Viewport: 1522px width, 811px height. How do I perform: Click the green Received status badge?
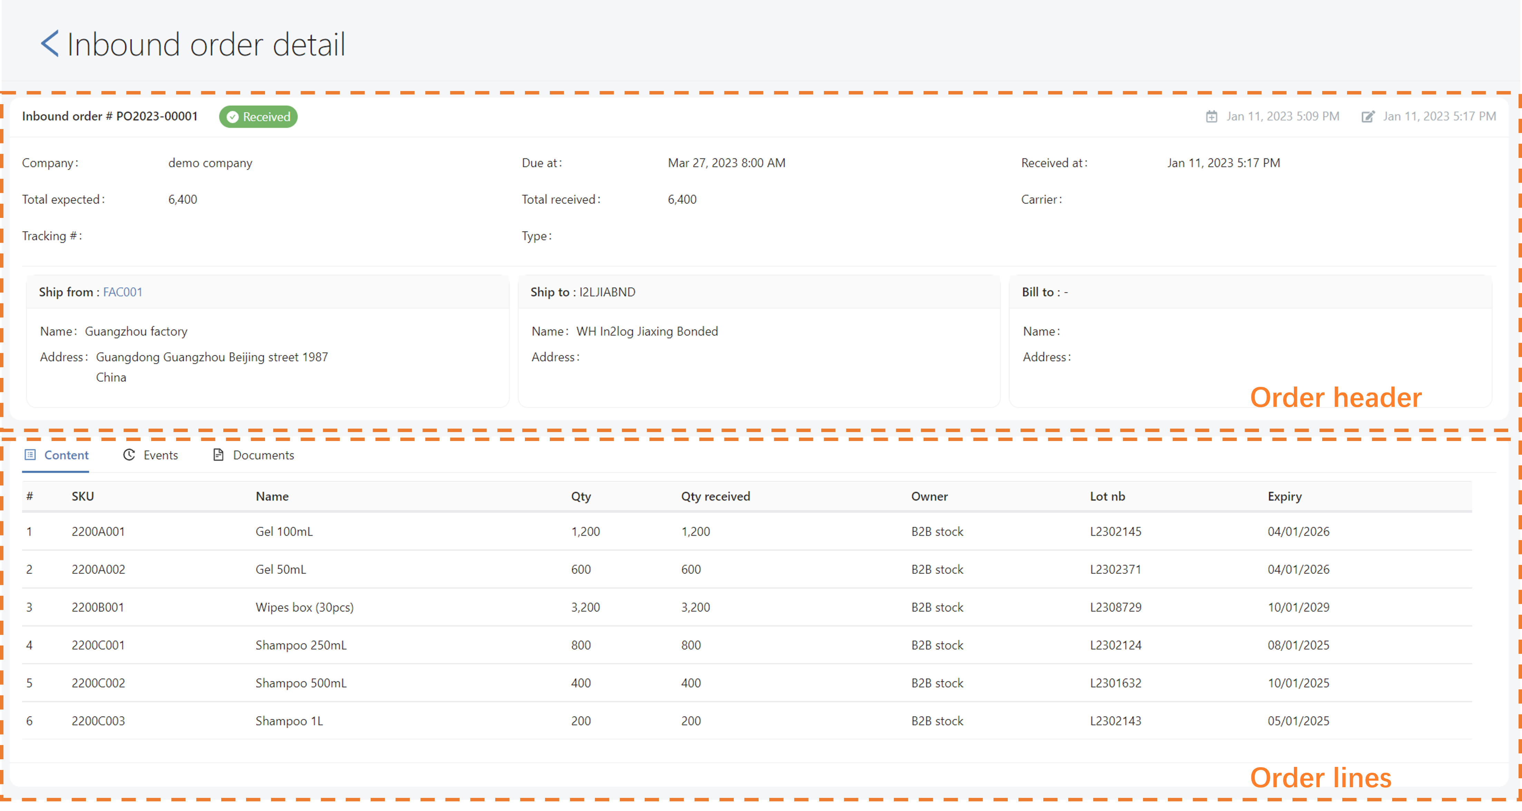tap(258, 117)
